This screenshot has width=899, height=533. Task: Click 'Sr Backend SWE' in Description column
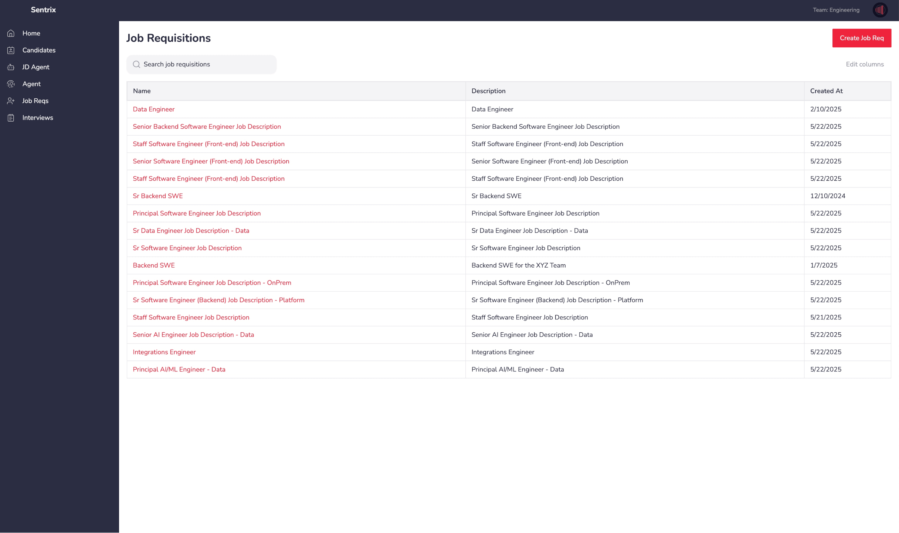[x=496, y=196]
